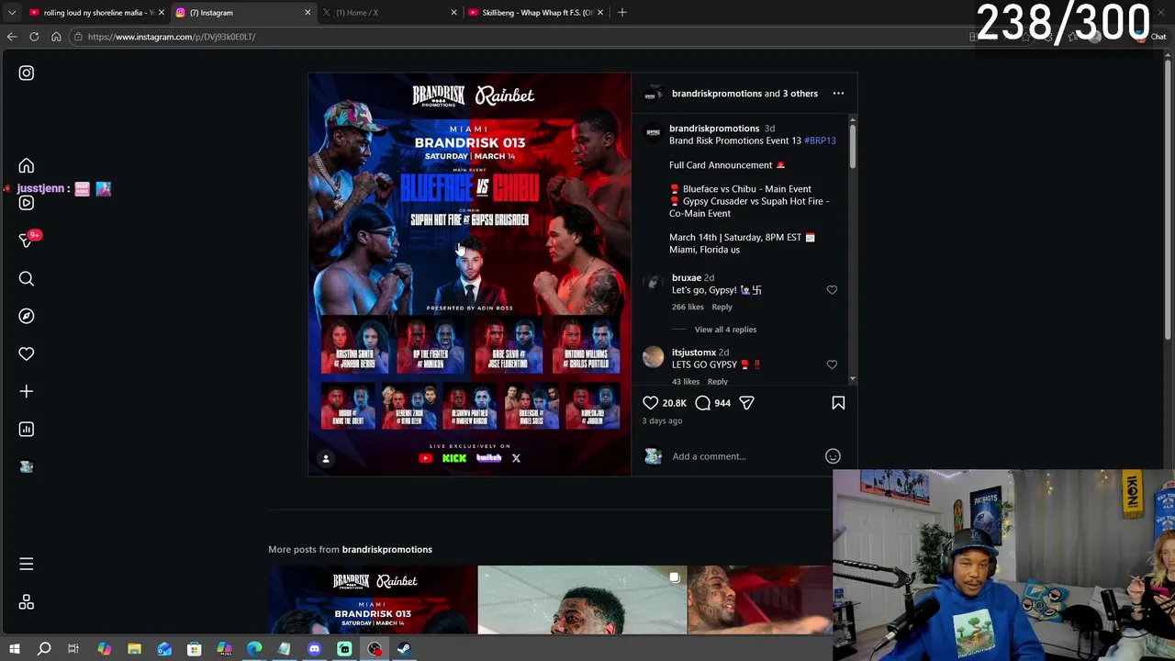Create a new post with plus icon
This screenshot has height=661, width=1175.
27,391
